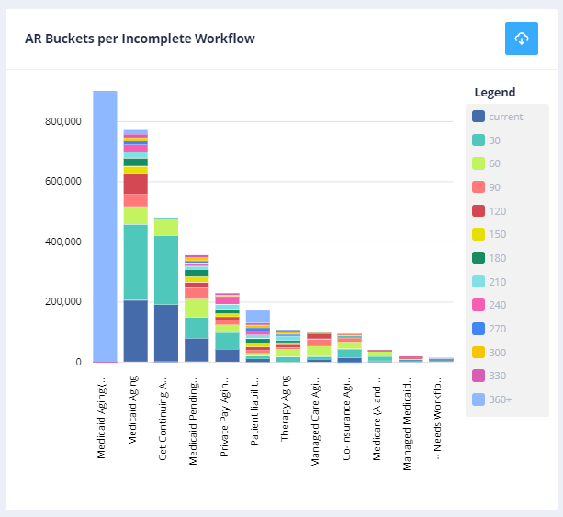The height and width of the screenshot is (517, 563).
Task: Click the red '90' legend color swatch
Action: click(478, 187)
